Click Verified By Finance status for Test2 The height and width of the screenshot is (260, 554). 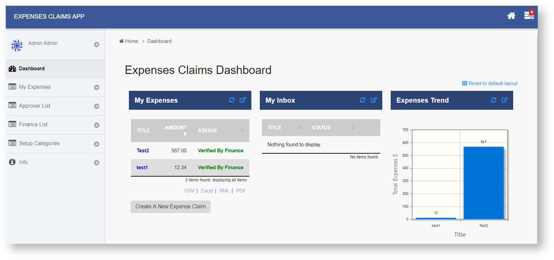(x=221, y=151)
